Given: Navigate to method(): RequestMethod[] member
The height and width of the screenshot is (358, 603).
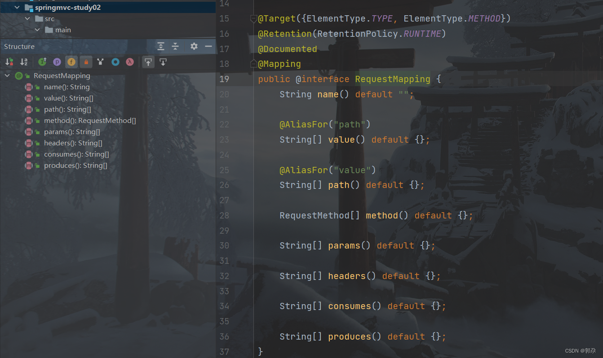Looking at the screenshot, I should point(90,121).
